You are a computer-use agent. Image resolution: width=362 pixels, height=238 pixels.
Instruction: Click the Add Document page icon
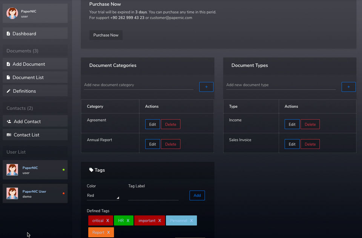(8, 64)
